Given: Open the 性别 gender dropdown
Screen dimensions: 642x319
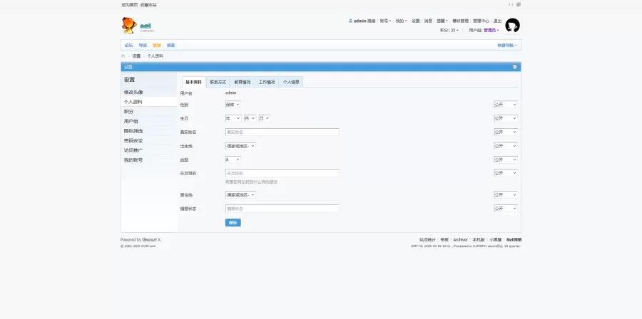Looking at the screenshot, I should tap(233, 105).
